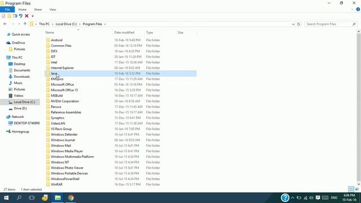The image size is (361, 203).
Task: Sort by the Size column header
Action: 180,33
